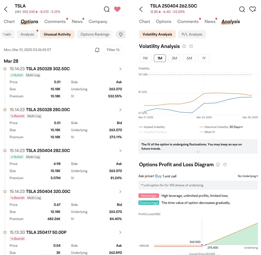Viewport: 261px width, 255px height.
Task: Expand the TSLA 250417 50.00P entry chevron
Action: tap(120, 233)
